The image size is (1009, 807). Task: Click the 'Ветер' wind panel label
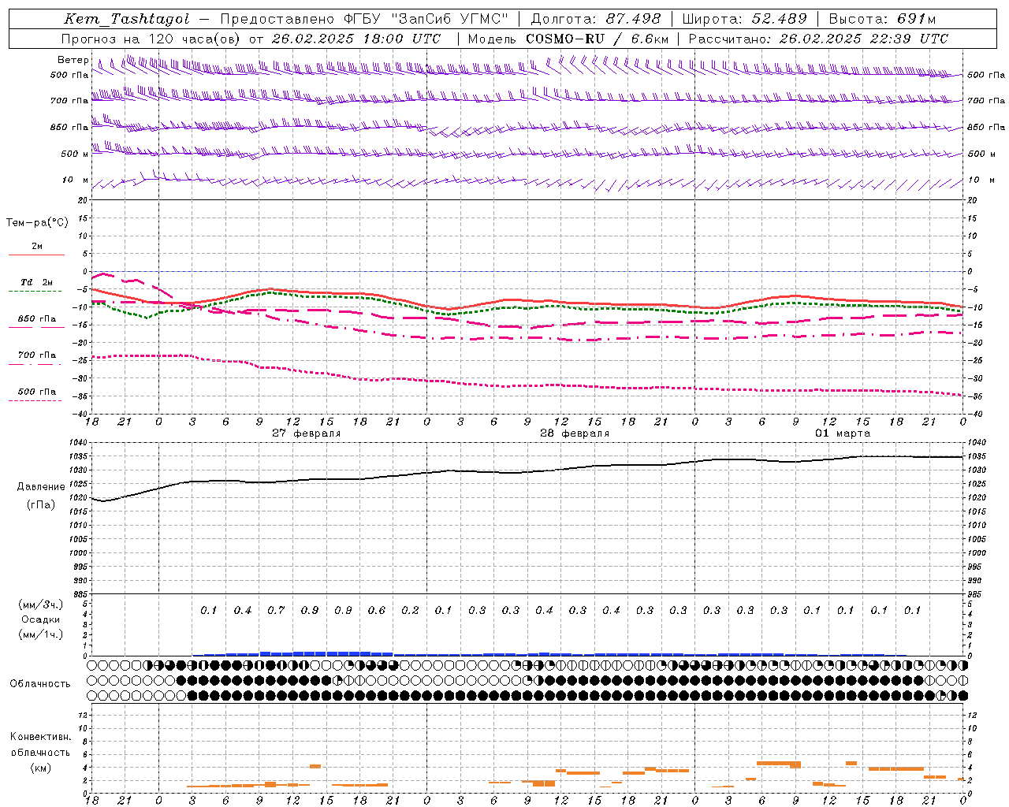(73, 60)
